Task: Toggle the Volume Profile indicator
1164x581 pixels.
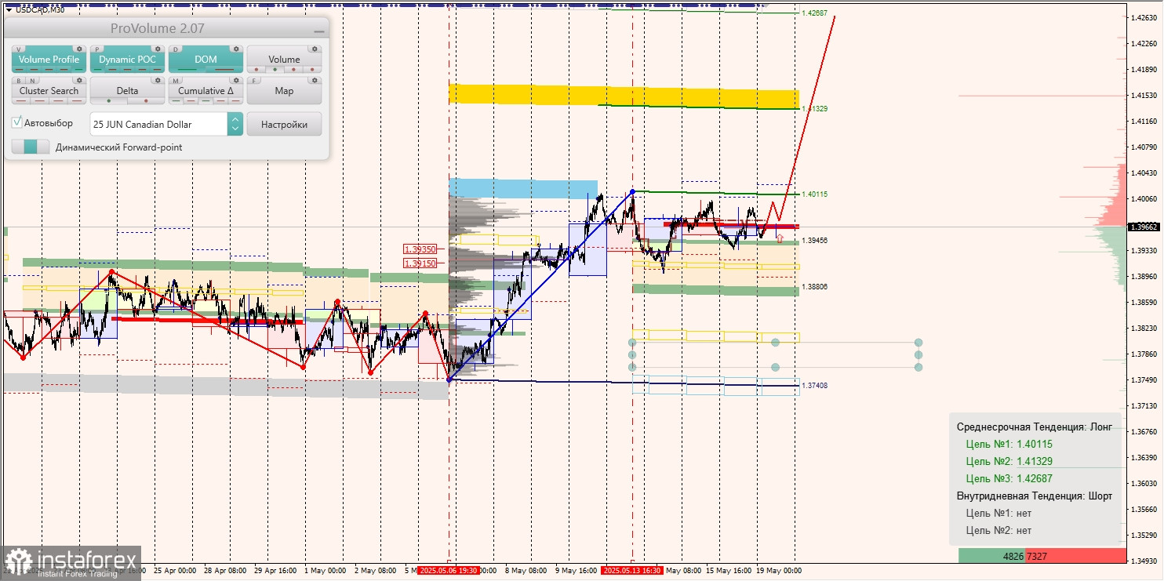Action: pos(49,59)
